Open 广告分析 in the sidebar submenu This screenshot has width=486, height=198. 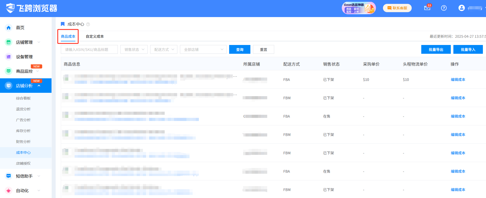tap(23, 120)
